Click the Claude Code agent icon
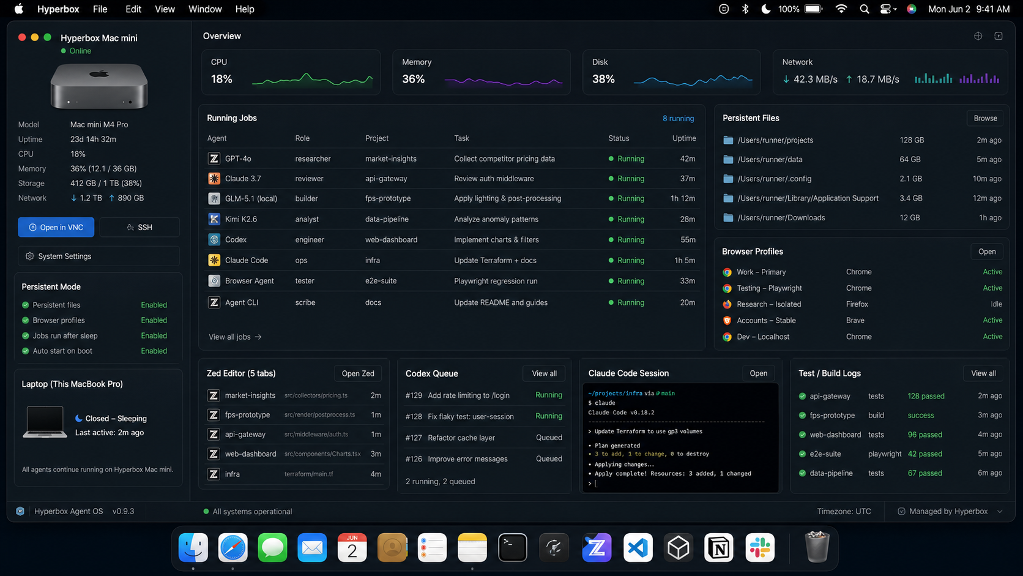The image size is (1023, 576). (x=214, y=260)
